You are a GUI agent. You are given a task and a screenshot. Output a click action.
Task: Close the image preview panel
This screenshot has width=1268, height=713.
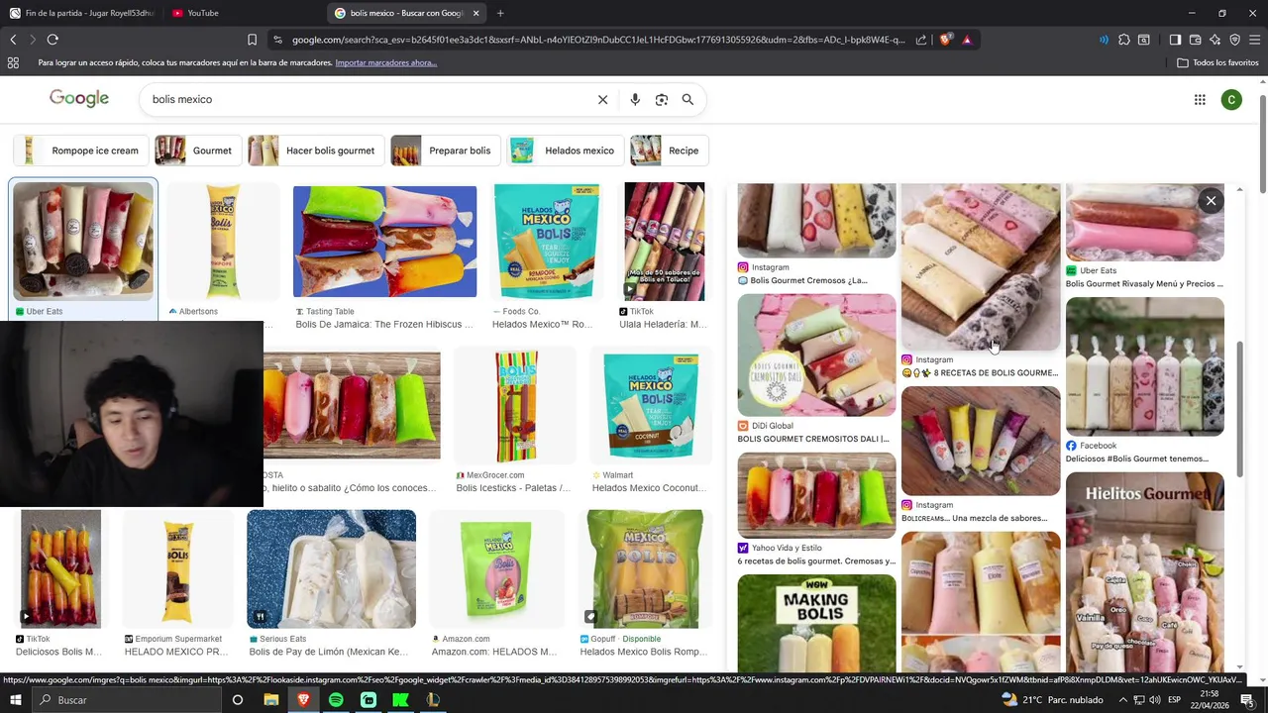[1211, 201]
